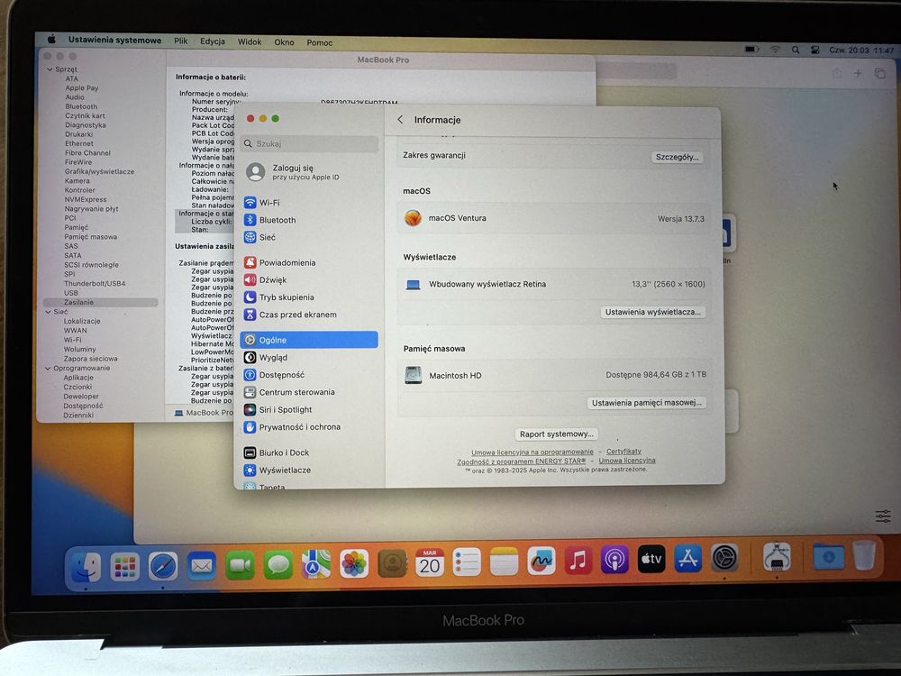Screen dimensions: 901x676
Task: Collapse the Sprzęt tree section
Action: (50, 69)
